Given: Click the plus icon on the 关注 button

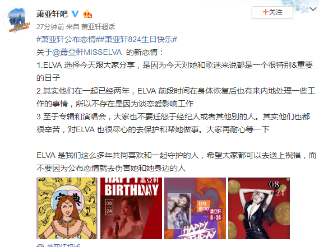Looking at the screenshot, I should tap(265, 12).
